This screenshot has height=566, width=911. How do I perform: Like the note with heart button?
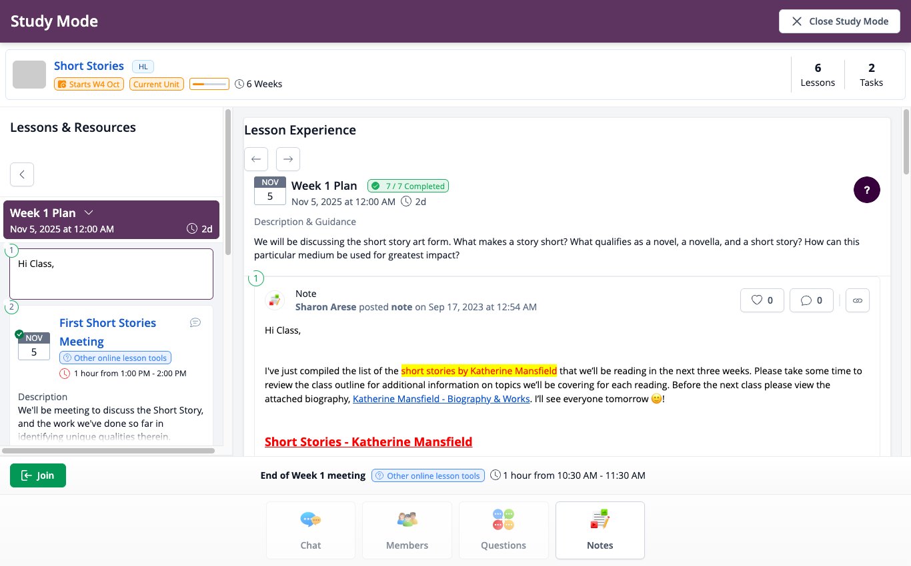coord(762,300)
